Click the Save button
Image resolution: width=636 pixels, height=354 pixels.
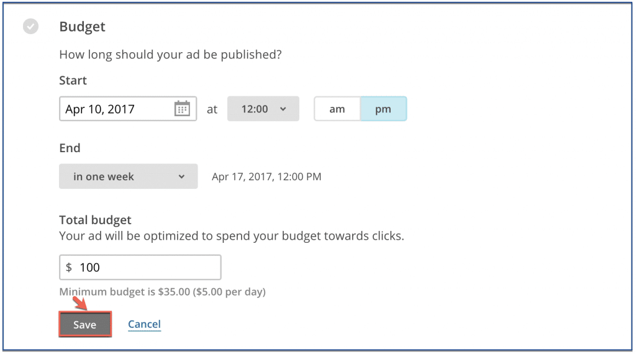point(85,324)
